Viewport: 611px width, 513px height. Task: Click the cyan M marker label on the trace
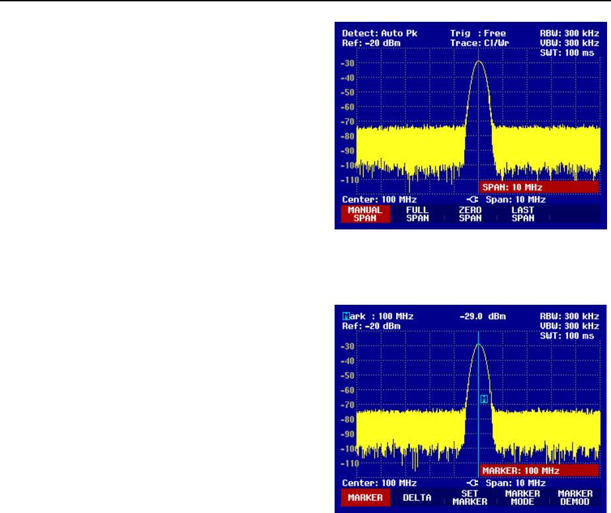coord(484,399)
